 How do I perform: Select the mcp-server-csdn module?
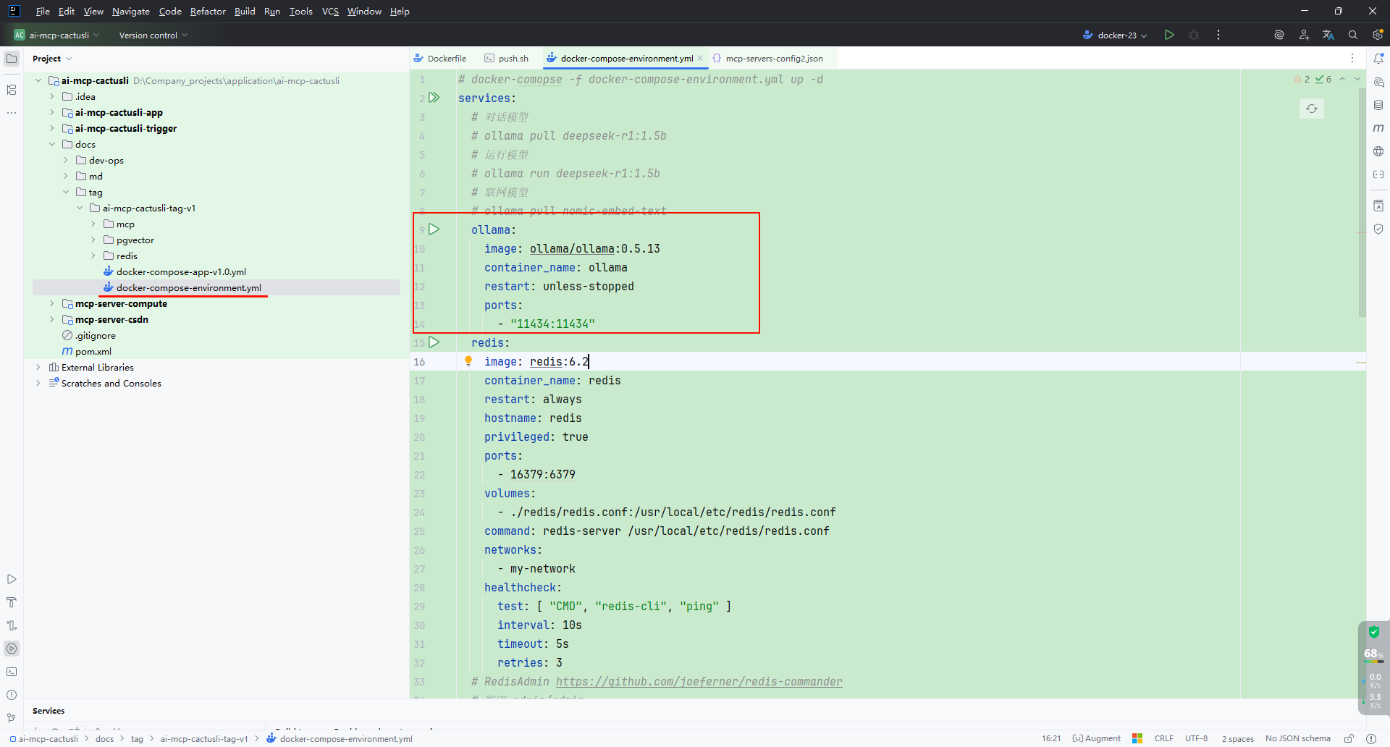pos(111,319)
